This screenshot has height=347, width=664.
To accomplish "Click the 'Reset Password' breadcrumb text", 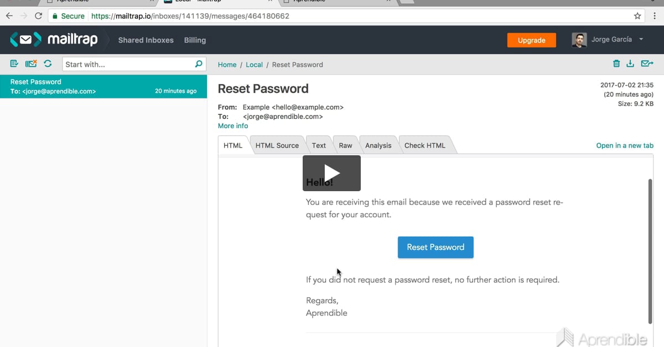I will coord(297,65).
